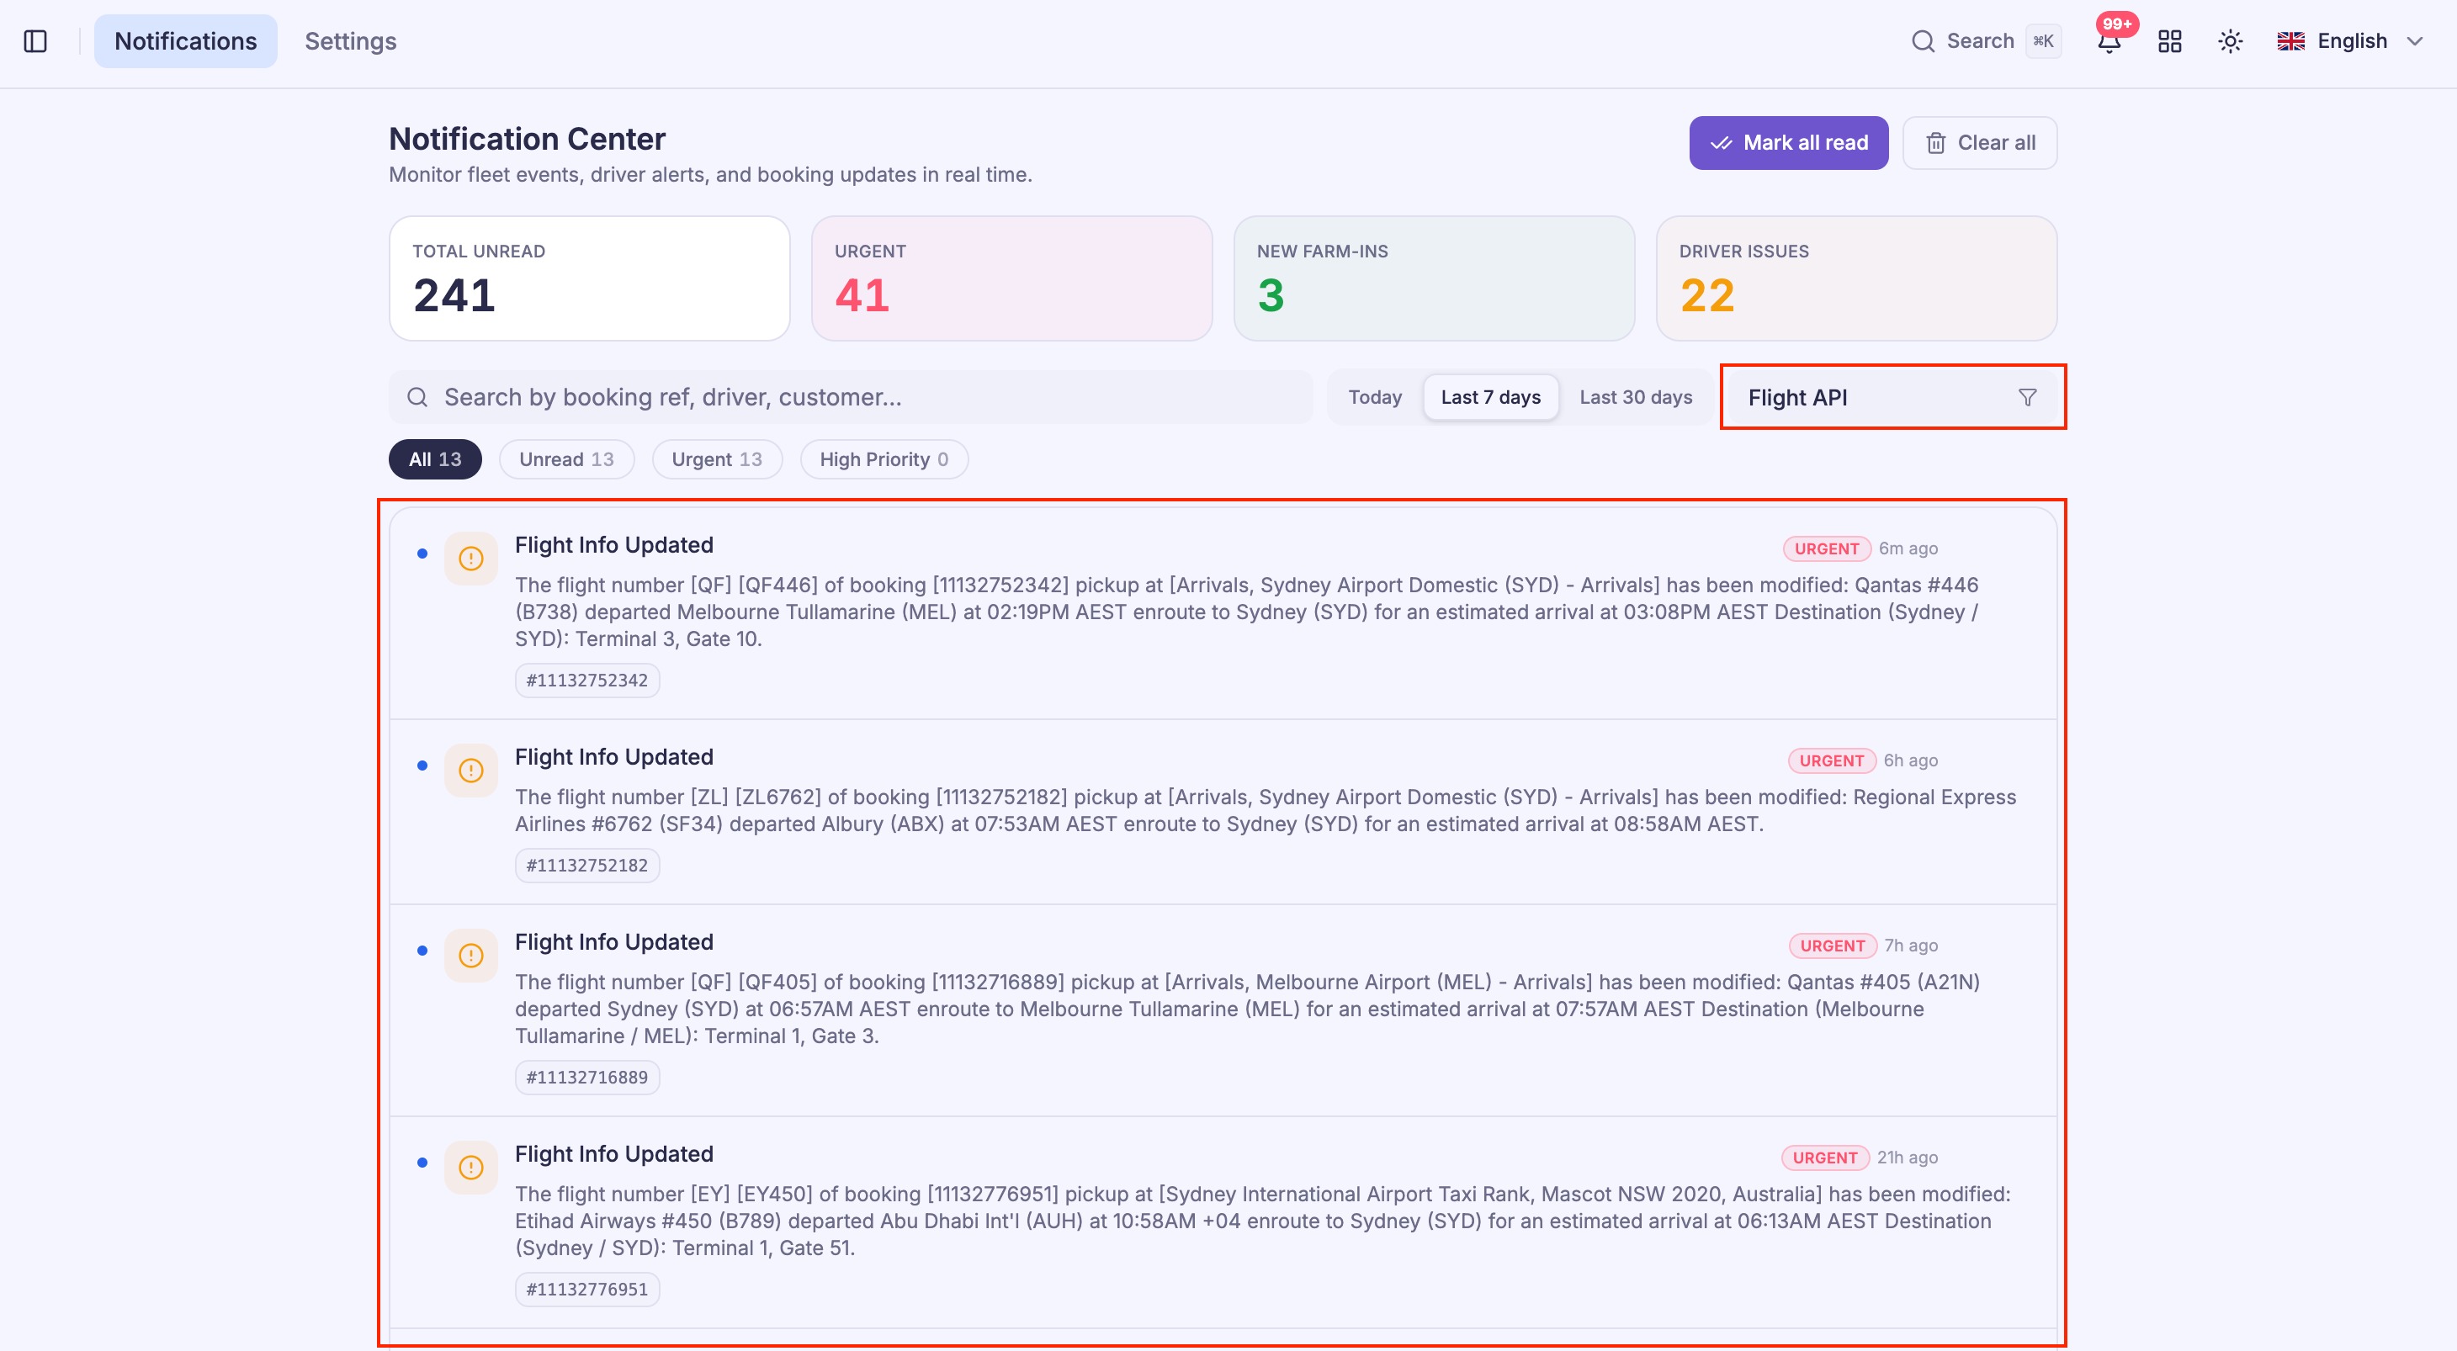The width and height of the screenshot is (2457, 1351).
Task: Open booking tag #11132776951
Action: [x=587, y=1289]
